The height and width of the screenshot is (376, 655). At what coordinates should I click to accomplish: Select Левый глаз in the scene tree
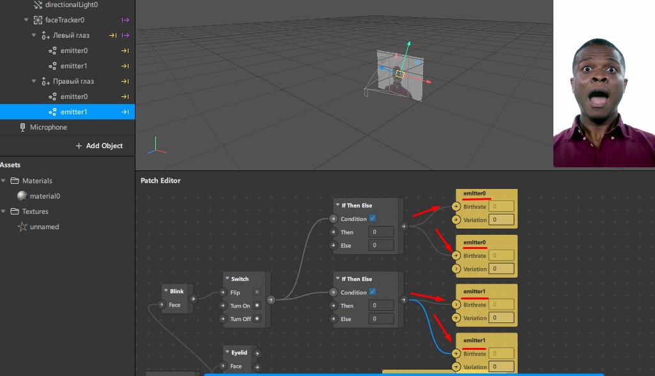tap(71, 35)
